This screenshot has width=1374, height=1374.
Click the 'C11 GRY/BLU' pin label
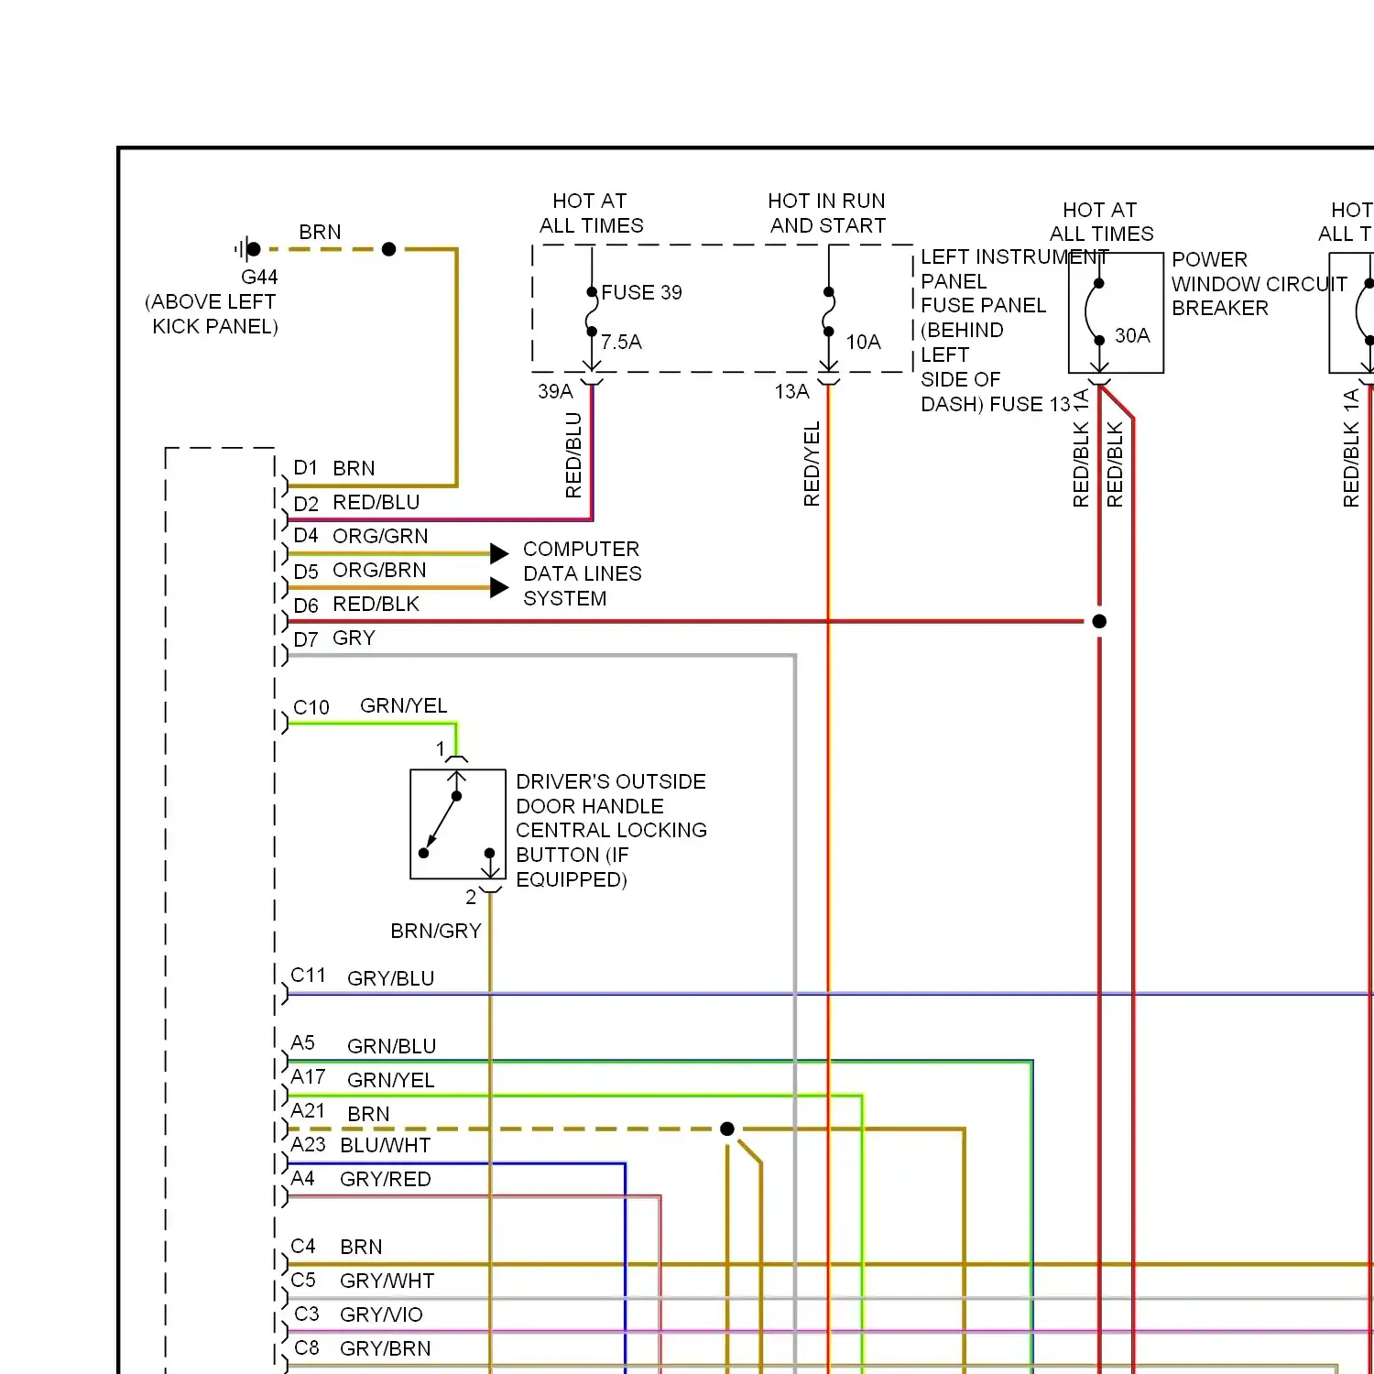[362, 977]
